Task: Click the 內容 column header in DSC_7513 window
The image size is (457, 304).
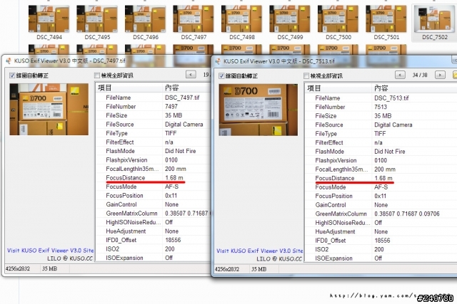Action: coord(414,88)
